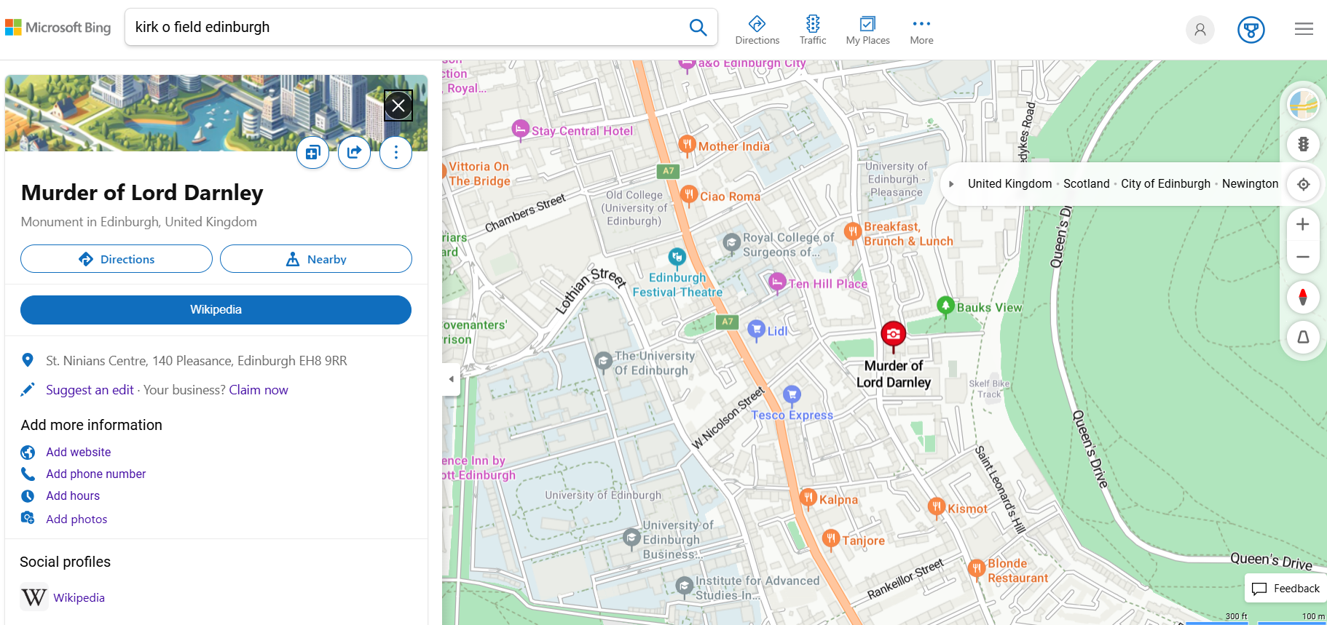Expand the location breadcrumb arrow
1327x625 pixels.
tap(951, 184)
